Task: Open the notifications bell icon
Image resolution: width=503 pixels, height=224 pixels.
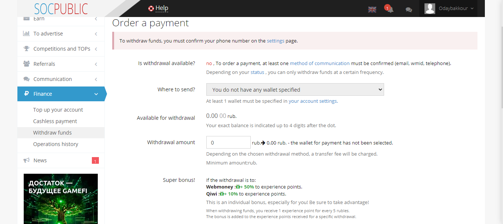Action: [x=390, y=10]
